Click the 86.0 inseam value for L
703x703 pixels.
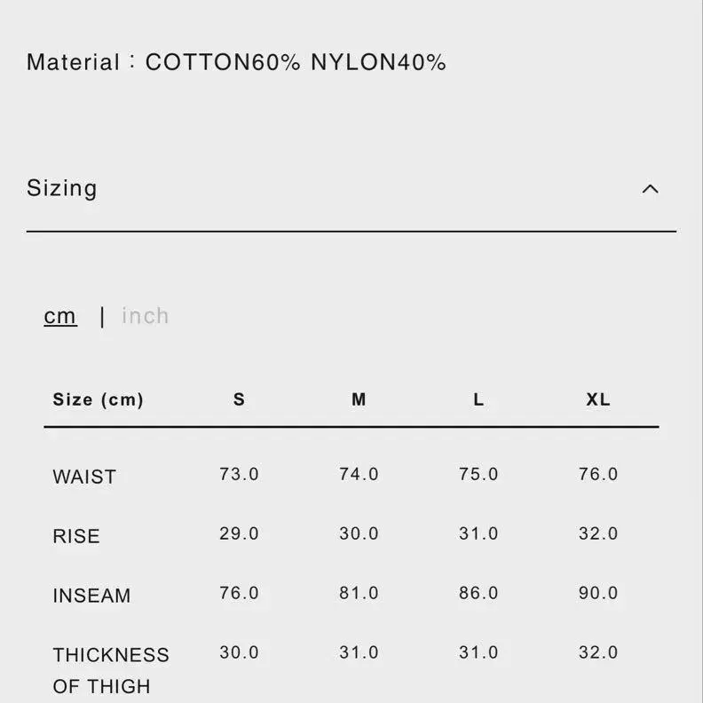(x=478, y=593)
